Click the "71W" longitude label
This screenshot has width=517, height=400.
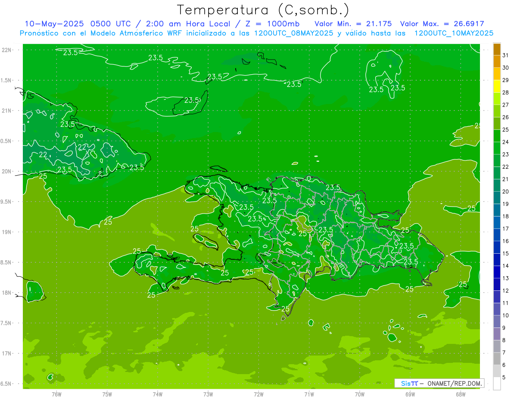click(x=309, y=395)
